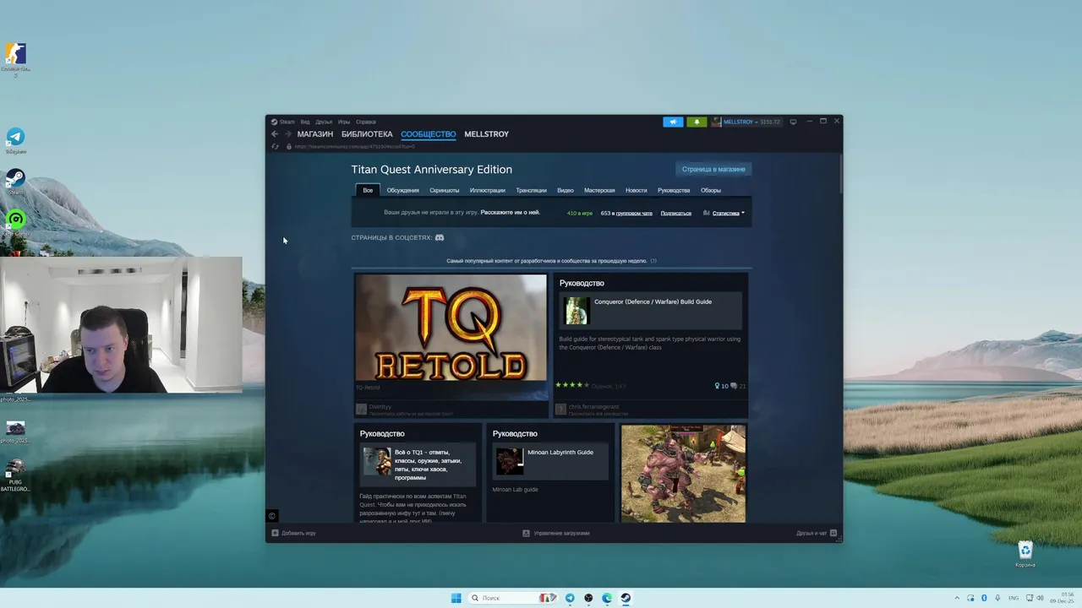Go to the СООБЩЕСТВО section
The height and width of the screenshot is (608, 1082).
[x=429, y=134]
